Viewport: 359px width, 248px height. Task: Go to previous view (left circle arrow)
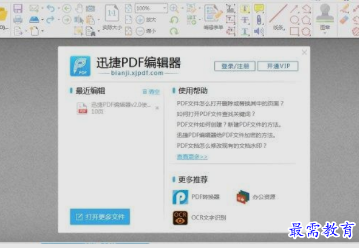[x=67, y=9]
